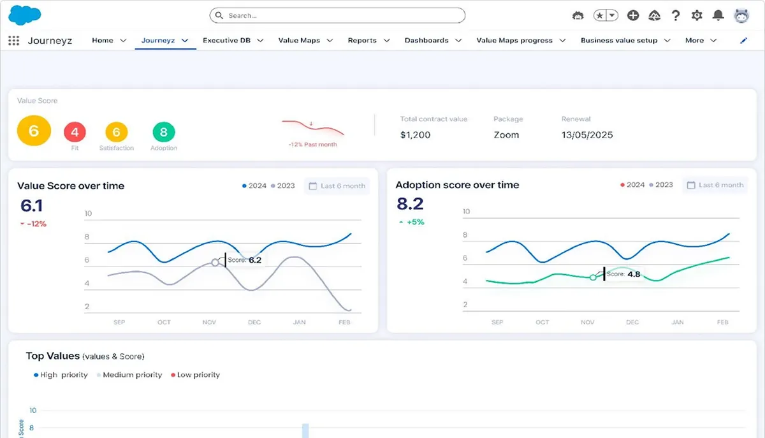
Task: Toggle 2023 series in Adoption score legend
Action: click(661, 185)
